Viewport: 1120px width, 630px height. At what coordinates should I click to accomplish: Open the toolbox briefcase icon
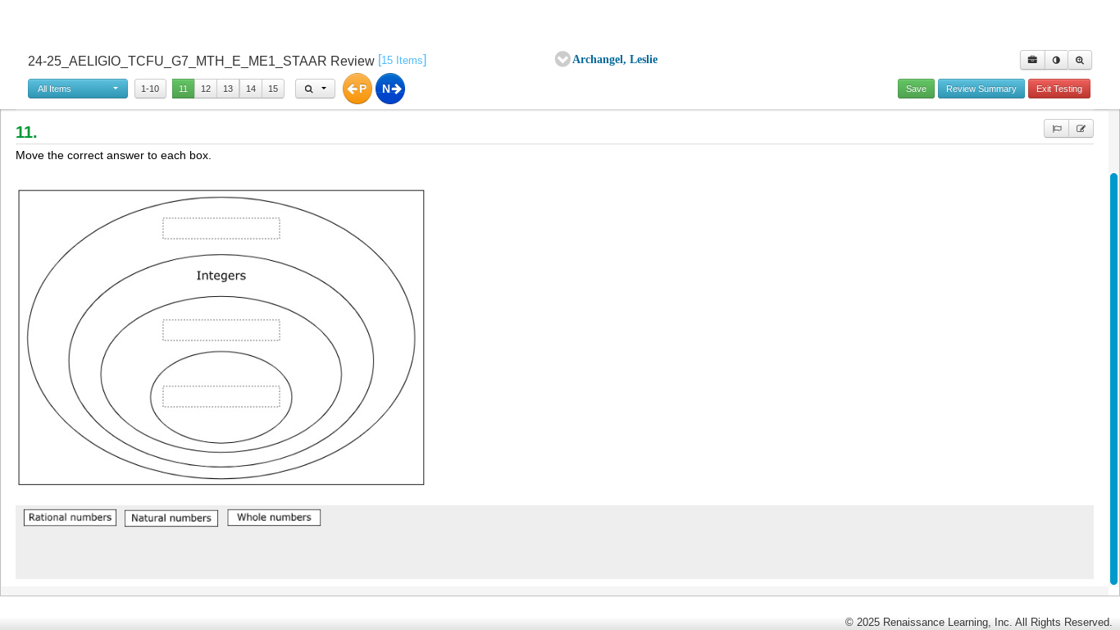(x=1032, y=60)
